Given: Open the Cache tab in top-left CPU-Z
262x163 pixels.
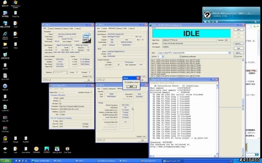Looking at the screenshot, I should click(51, 29).
